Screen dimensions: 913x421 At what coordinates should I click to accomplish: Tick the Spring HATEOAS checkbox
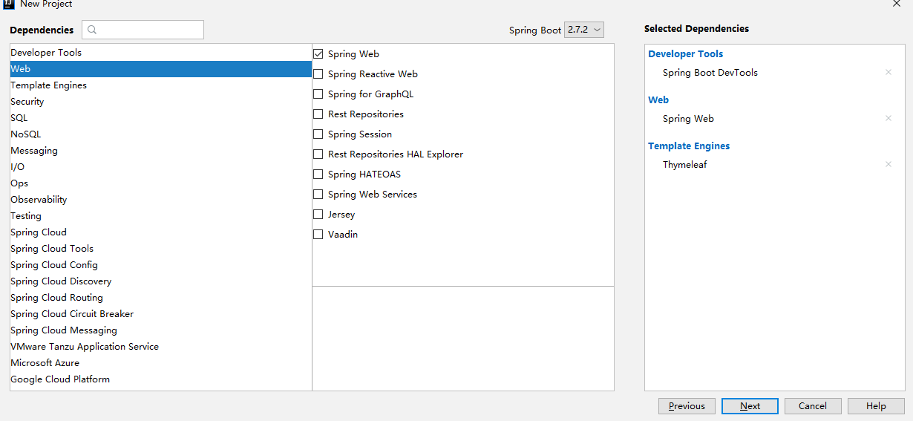318,174
